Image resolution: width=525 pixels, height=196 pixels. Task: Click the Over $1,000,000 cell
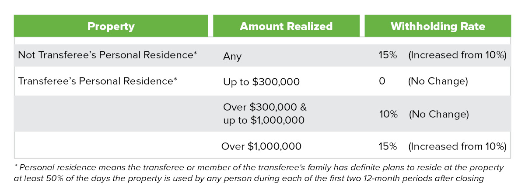click(261, 146)
